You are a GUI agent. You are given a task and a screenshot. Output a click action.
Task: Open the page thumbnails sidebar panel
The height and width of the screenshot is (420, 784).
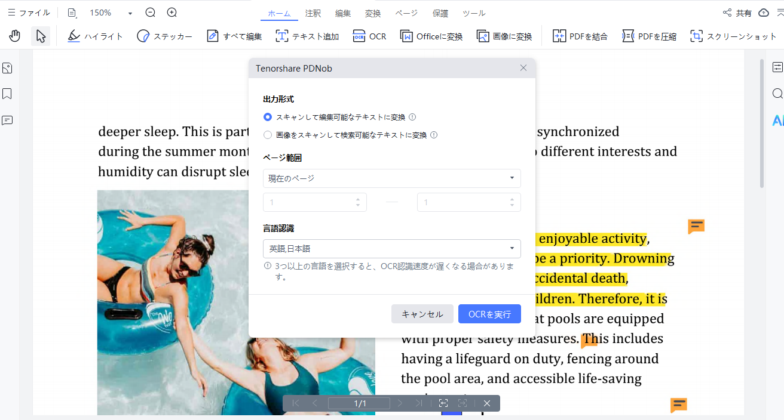point(7,68)
